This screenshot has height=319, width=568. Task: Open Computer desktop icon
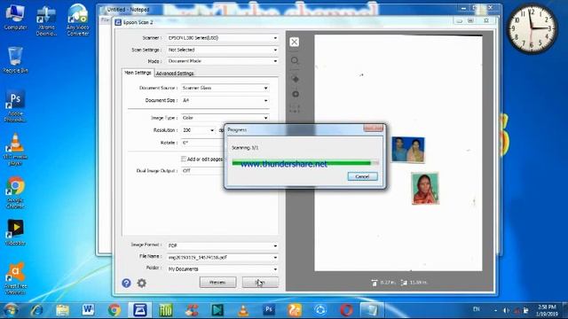point(15,17)
